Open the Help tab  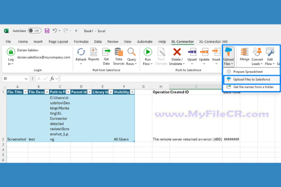162,42
